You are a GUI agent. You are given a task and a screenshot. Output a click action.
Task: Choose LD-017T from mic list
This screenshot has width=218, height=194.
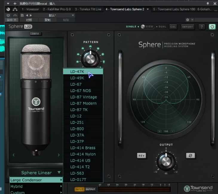tap(83, 180)
